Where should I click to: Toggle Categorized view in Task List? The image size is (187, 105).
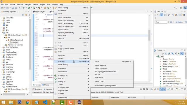tap(162, 15)
